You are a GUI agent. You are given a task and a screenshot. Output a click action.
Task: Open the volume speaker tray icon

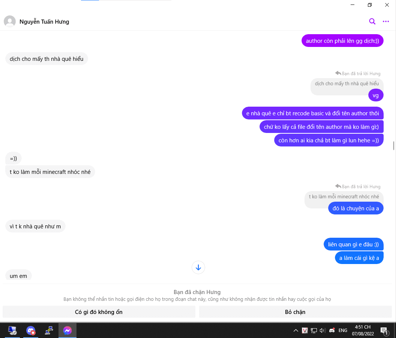(322, 330)
